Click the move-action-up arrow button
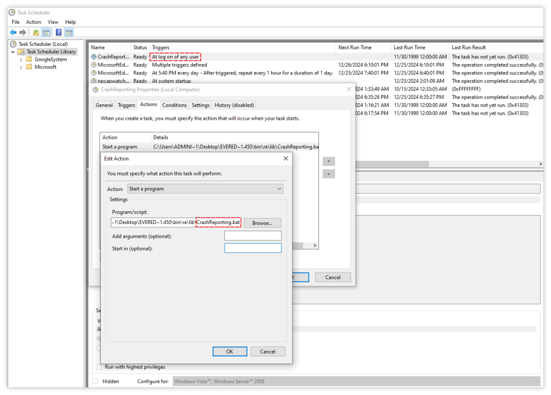551x395 pixels. (x=328, y=162)
